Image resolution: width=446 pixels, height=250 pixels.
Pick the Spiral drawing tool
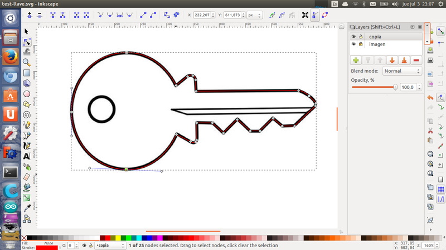(x=26, y=114)
